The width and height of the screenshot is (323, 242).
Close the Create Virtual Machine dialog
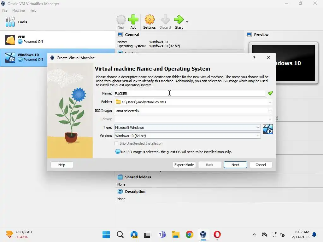[x=268, y=58]
